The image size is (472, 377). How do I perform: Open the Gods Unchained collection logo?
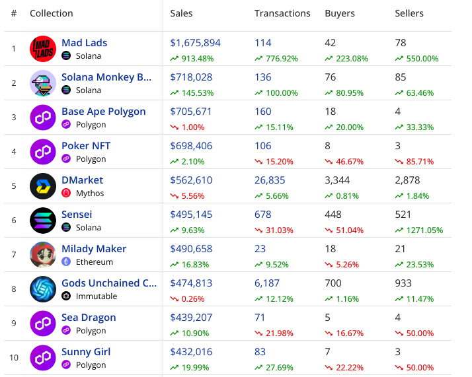[x=43, y=289]
